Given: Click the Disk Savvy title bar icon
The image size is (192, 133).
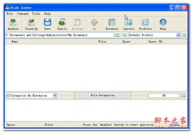Looking at the screenshot, I should (7, 8).
